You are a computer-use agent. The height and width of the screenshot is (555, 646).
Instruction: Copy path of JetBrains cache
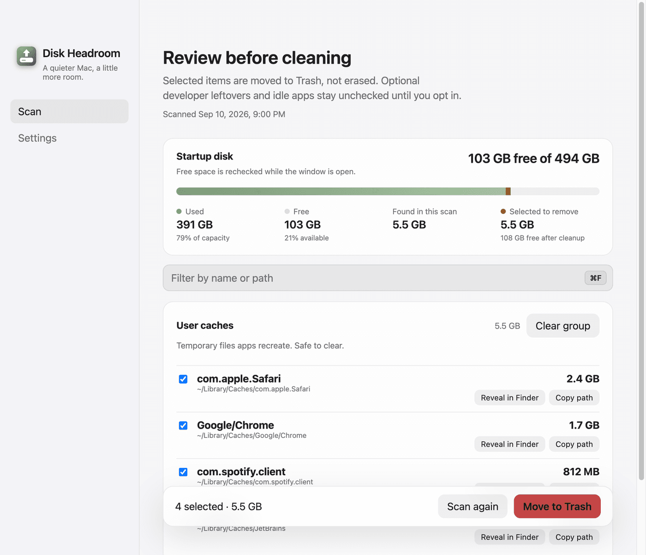[x=574, y=537]
